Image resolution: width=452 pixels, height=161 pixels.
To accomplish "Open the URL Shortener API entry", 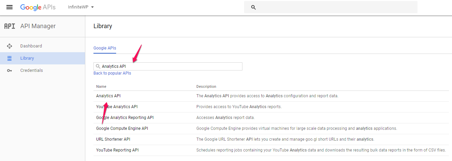I will (x=113, y=139).
